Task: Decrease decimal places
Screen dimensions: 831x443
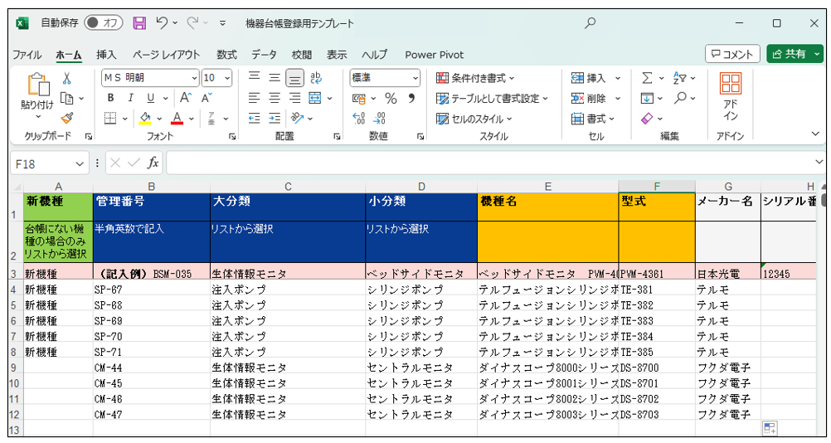Action: 380,118
